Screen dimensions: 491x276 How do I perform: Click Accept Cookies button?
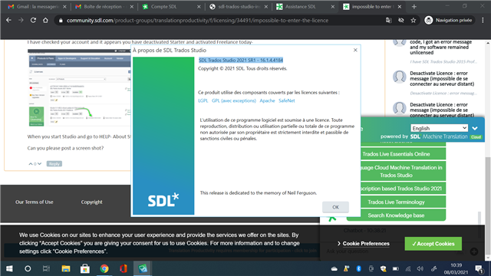(433, 244)
